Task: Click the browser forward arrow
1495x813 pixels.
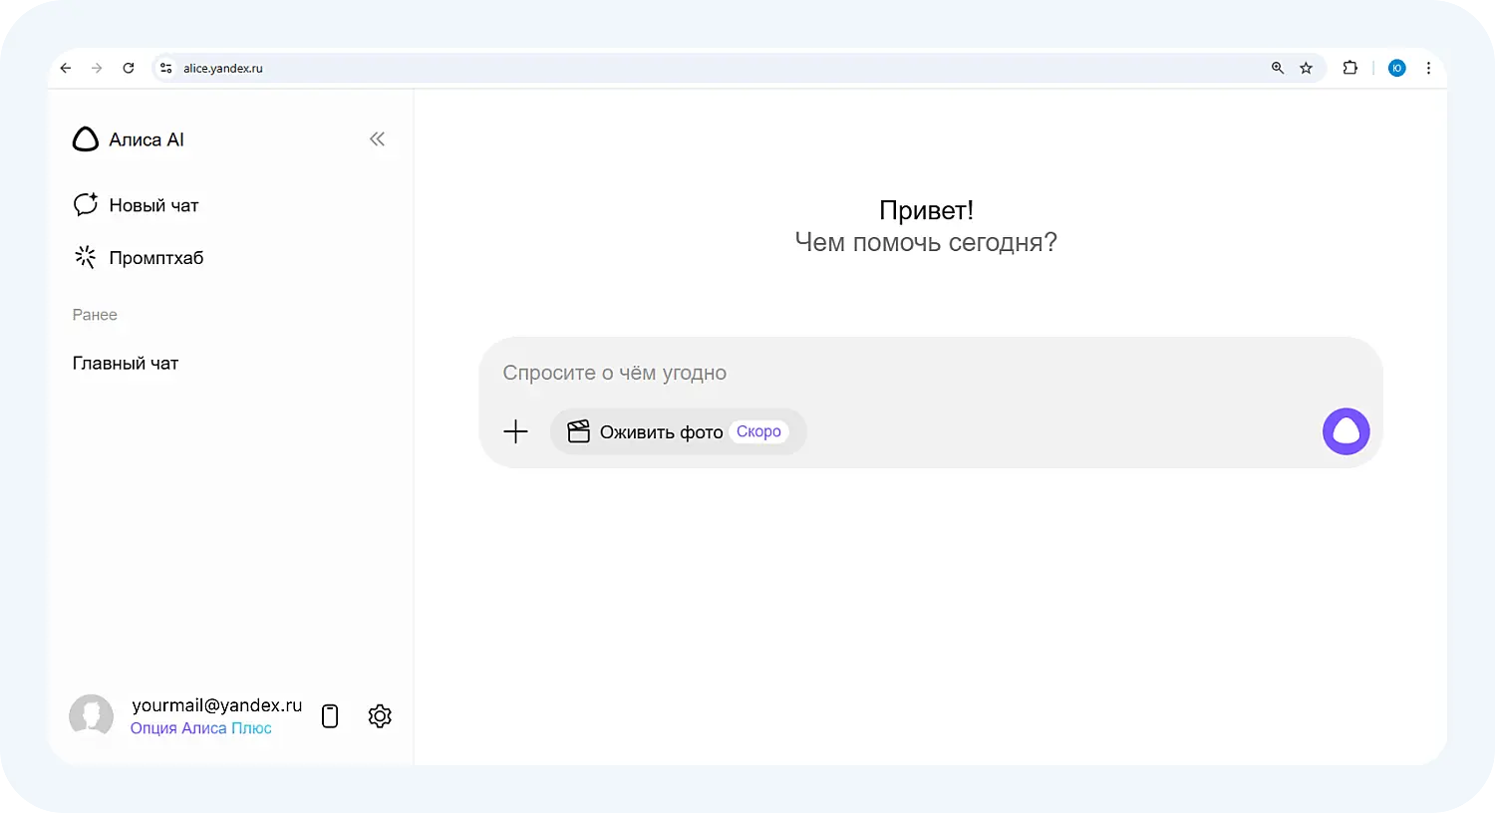Action: pyautogui.click(x=97, y=68)
